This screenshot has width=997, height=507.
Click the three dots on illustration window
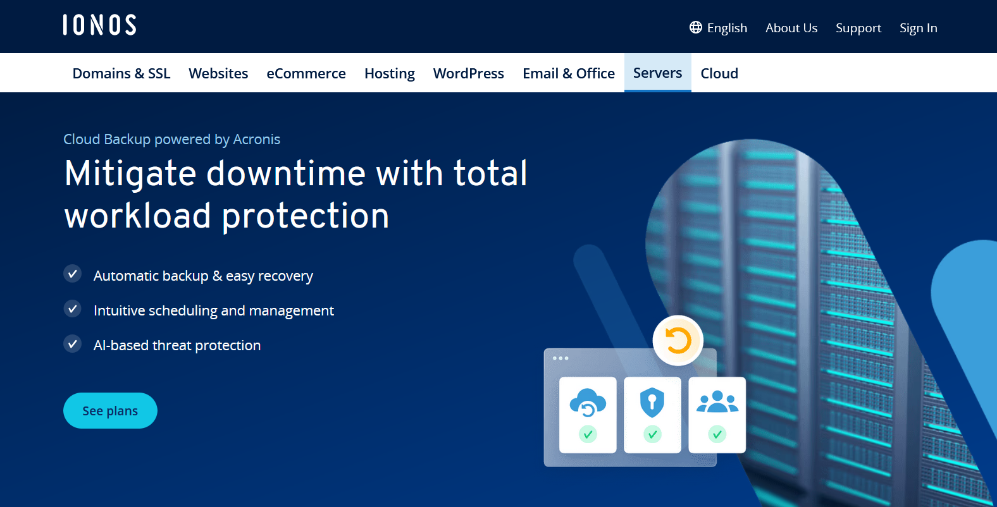point(560,358)
